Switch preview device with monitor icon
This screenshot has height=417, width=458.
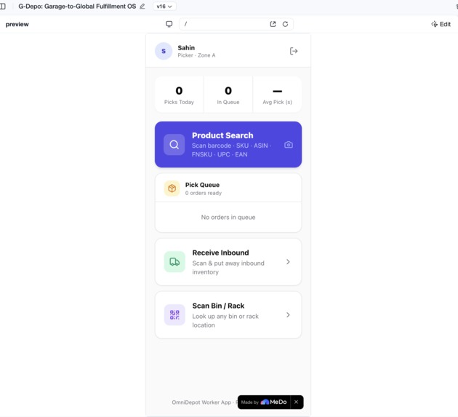tap(169, 24)
